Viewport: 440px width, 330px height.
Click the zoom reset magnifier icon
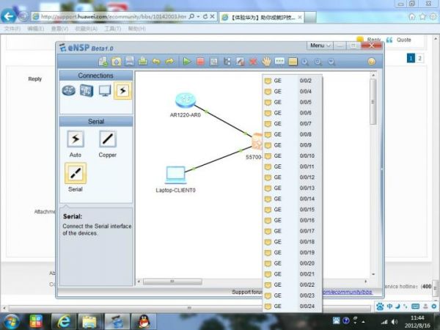pyautogui.click(x=318, y=62)
